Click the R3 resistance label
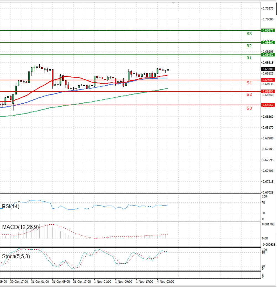 coord(249,34)
